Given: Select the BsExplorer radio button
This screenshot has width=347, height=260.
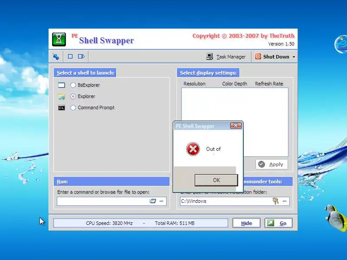Looking at the screenshot, I should 73,85.
